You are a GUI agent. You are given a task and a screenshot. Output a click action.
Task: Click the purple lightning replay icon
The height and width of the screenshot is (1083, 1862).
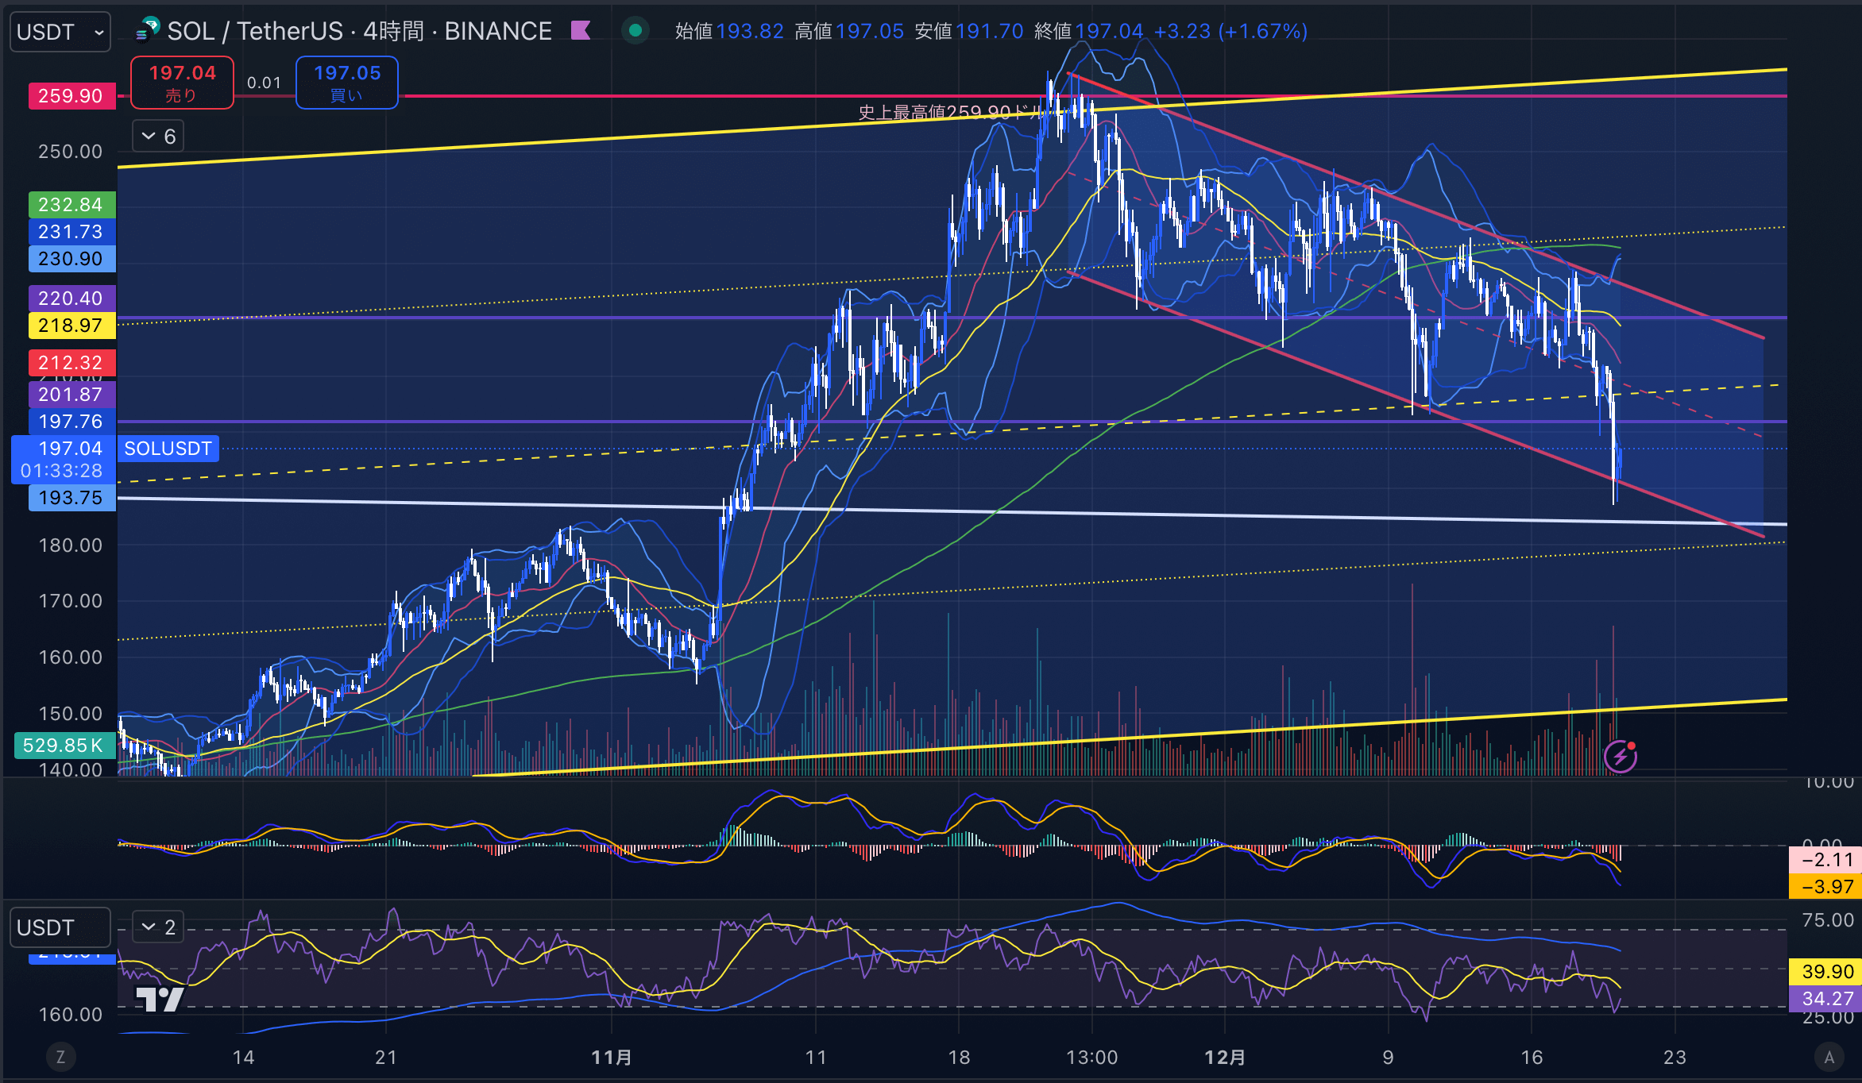click(x=1621, y=756)
